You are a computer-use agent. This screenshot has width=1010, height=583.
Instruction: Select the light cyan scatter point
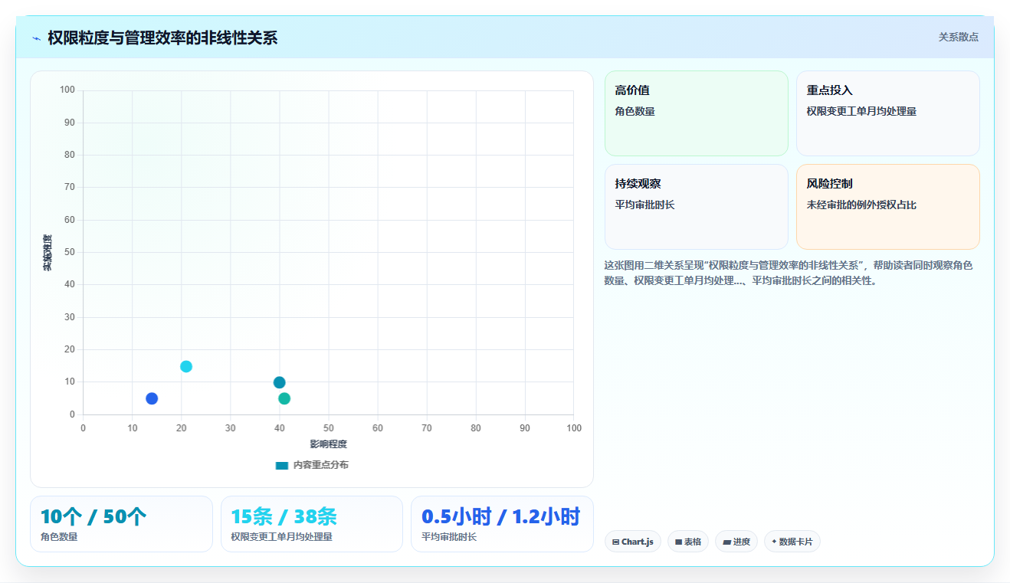pyautogui.click(x=186, y=366)
